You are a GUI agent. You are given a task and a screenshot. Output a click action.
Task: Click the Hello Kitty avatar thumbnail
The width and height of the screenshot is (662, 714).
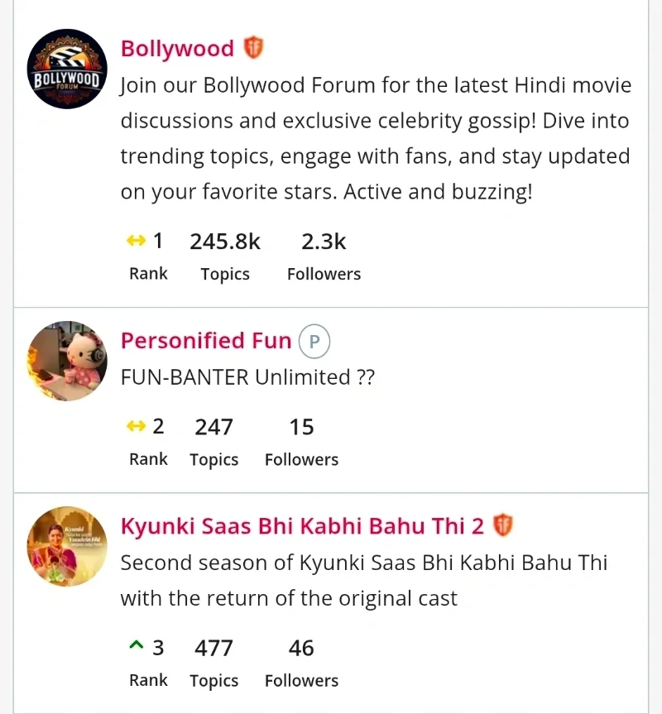[67, 361]
